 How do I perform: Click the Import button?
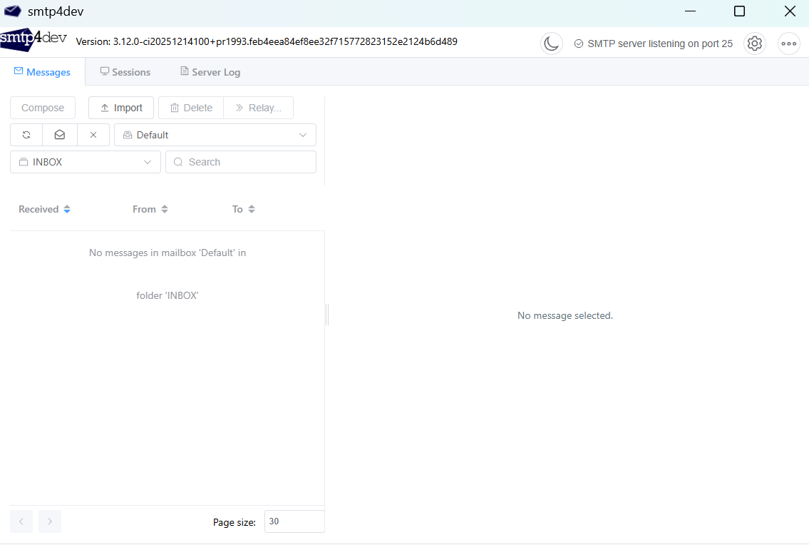click(121, 108)
